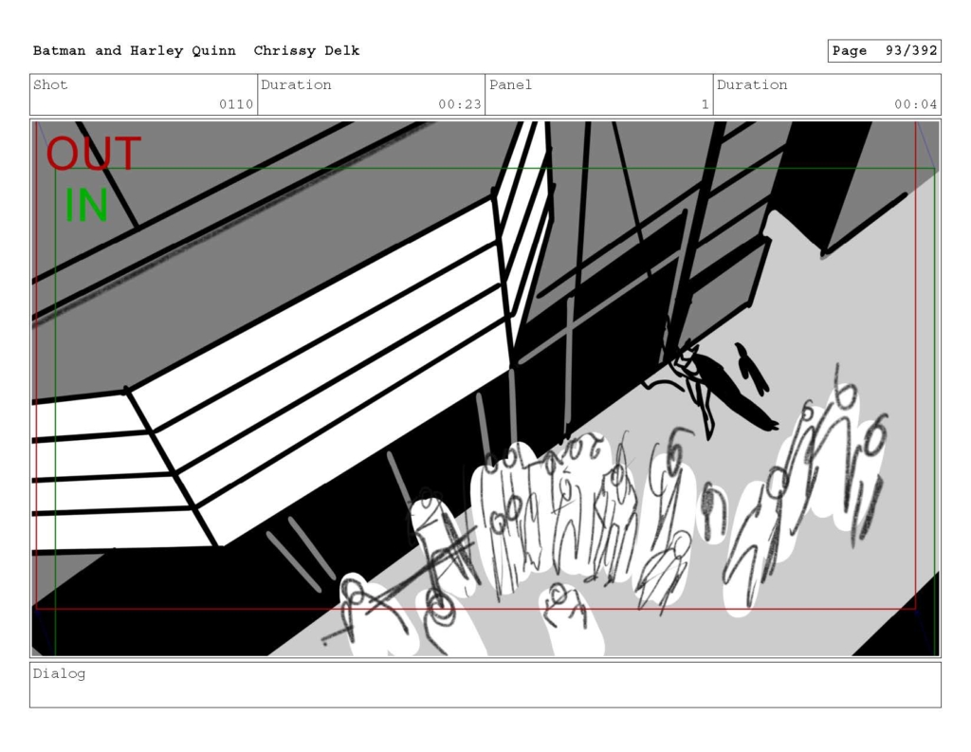971x752 pixels.
Task: Click the green 'IN' camera frame label
Action: coord(86,205)
